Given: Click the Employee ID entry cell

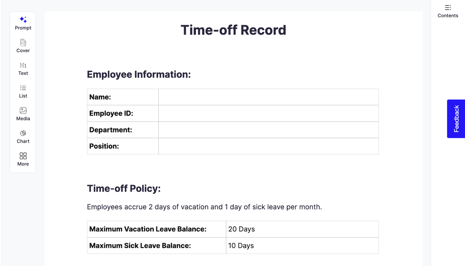Looking at the screenshot, I should (268, 113).
